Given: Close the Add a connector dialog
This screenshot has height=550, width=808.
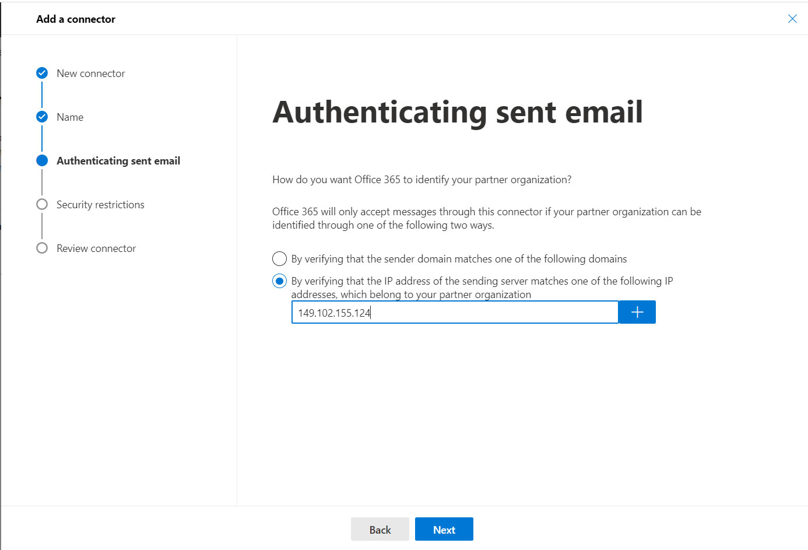Looking at the screenshot, I should [x=792, y=19].
